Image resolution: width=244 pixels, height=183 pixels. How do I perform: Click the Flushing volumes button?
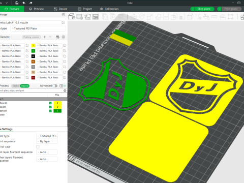[x=32, y=37]
